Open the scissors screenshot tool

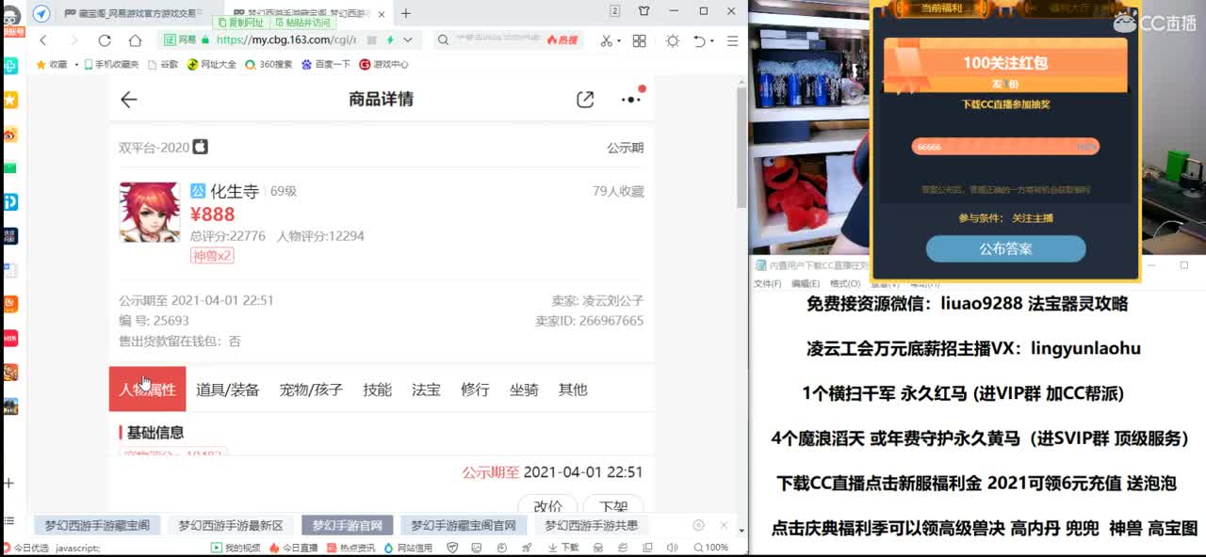[x=606, y=40]
